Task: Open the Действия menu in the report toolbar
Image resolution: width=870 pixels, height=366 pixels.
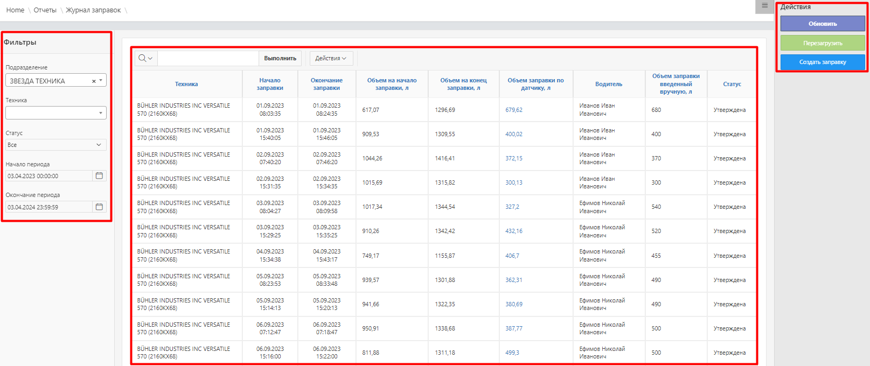Action: click(331, 58)
